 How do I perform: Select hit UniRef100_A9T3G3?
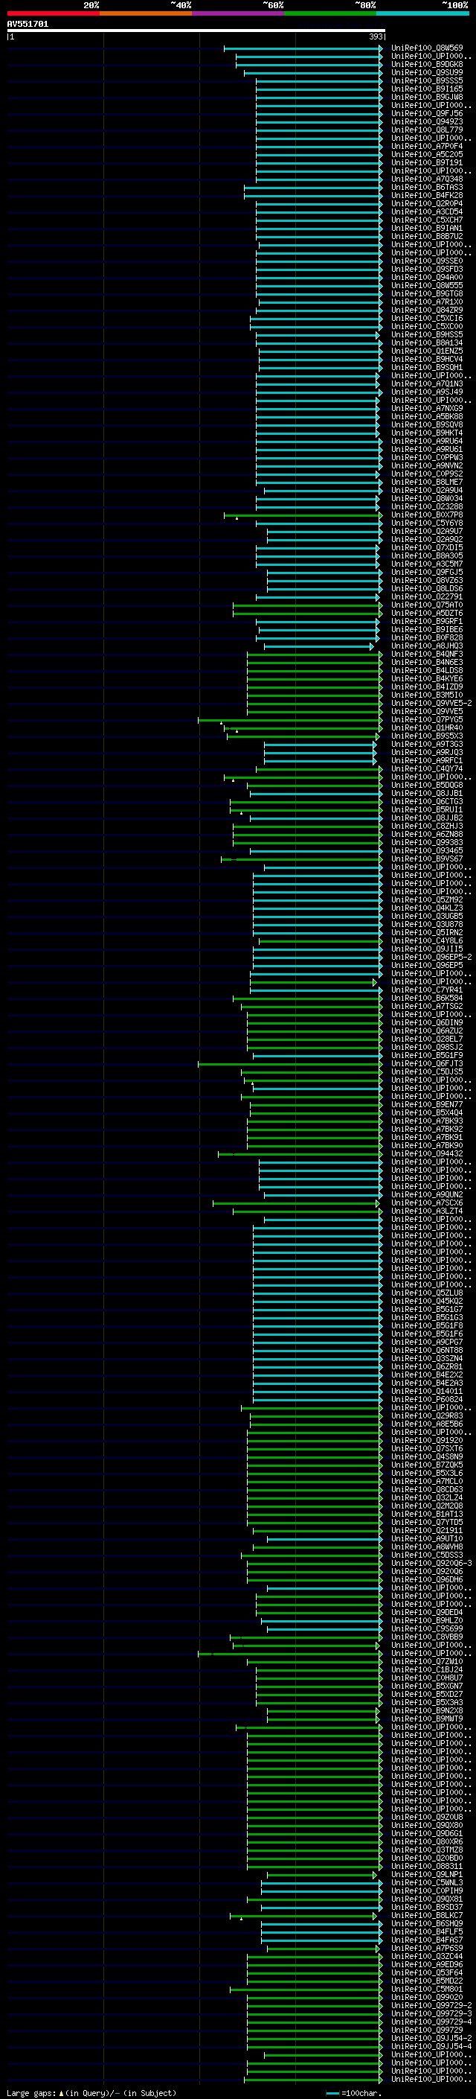[427, 744]
